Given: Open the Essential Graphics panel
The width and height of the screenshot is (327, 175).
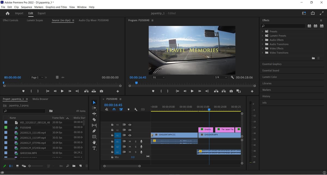Looking at the screenshot, I should click(272, 64).
